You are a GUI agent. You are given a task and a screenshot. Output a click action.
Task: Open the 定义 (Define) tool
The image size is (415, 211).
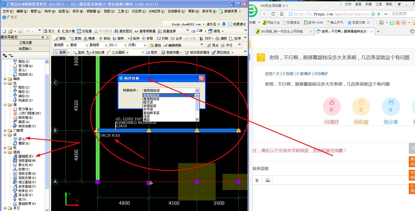click(x=49, y=31)
